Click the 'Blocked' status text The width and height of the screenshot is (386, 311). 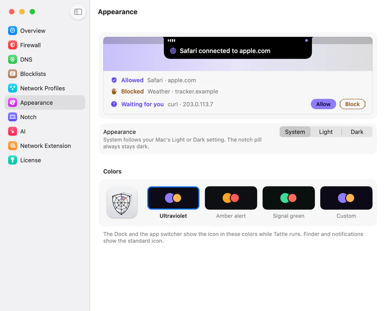pyautogui.click(x=132, y=91)
